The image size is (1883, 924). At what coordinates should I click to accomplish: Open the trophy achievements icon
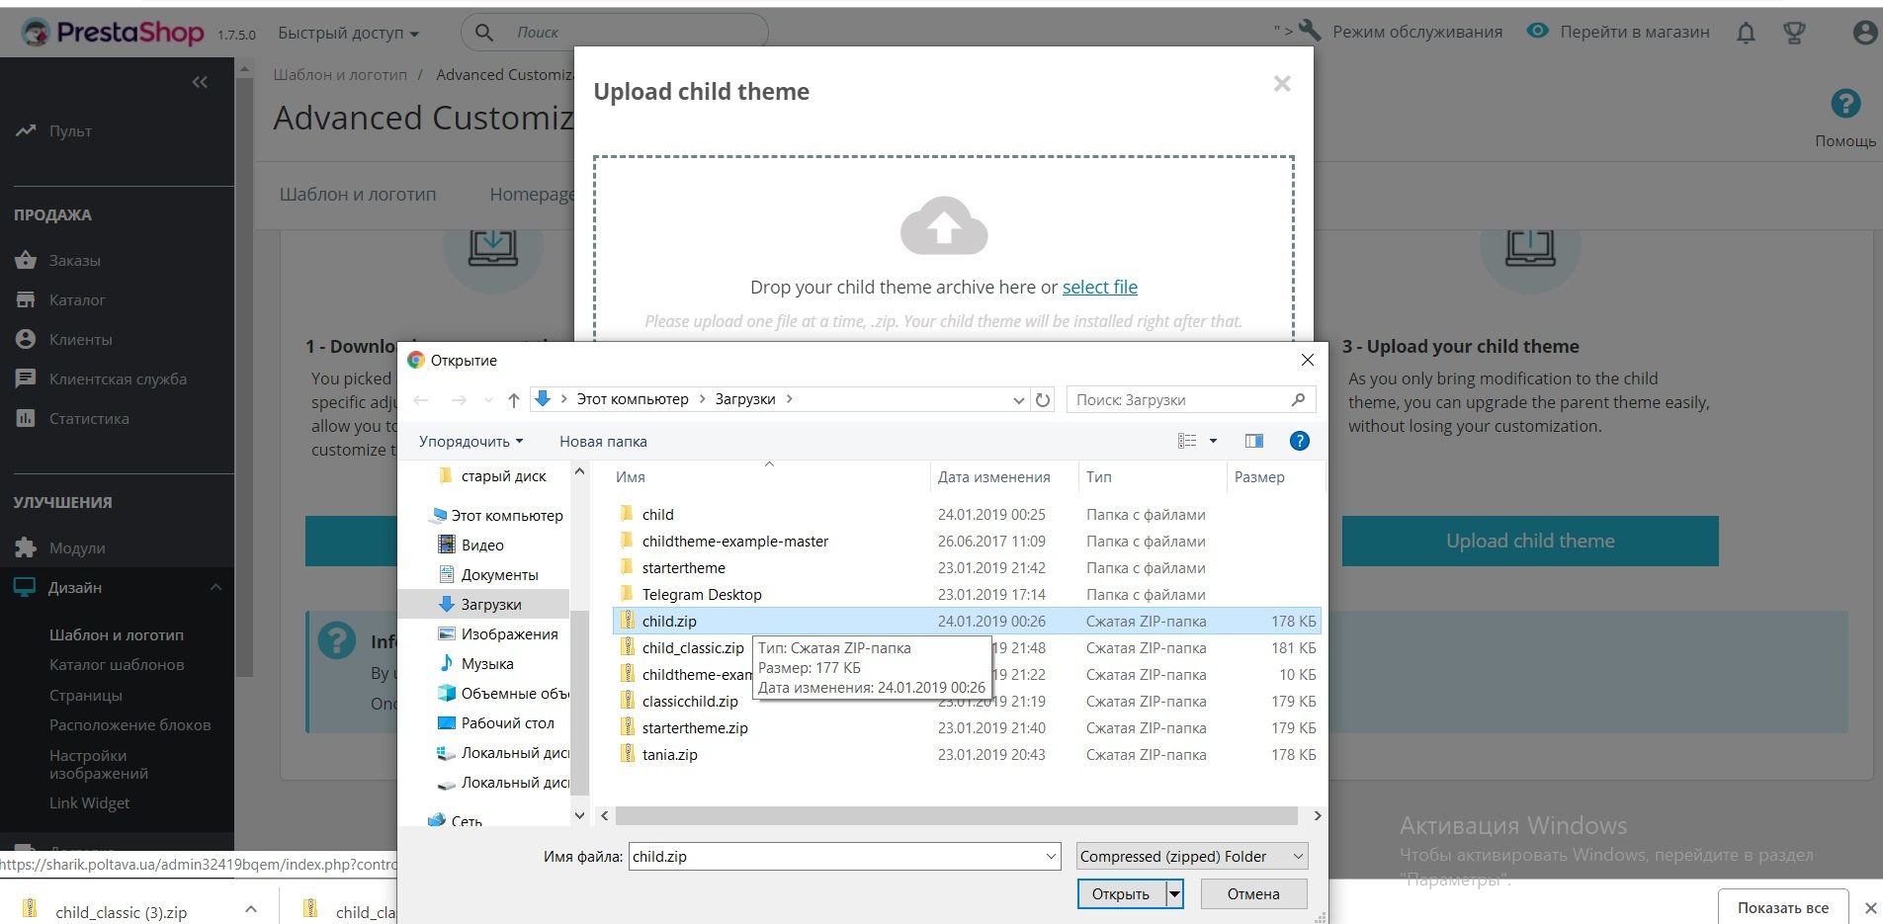point(1794,33)
